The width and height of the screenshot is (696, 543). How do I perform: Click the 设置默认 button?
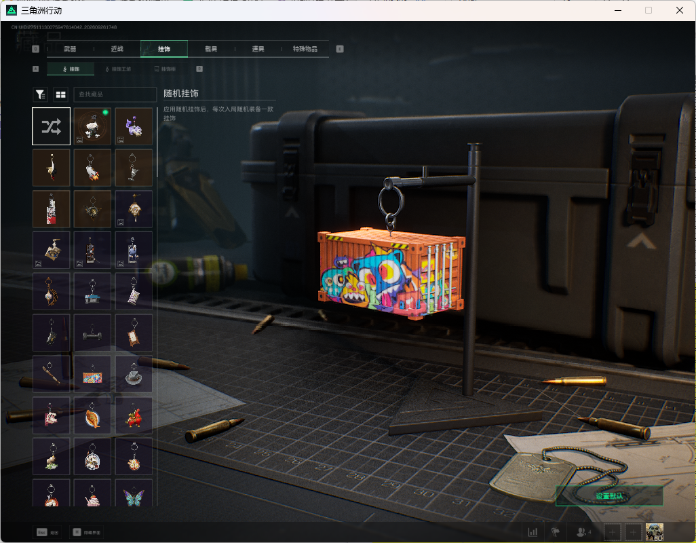pyautogui.click(x=609, y=496)
